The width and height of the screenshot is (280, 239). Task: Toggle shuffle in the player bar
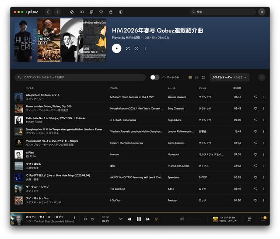121,219
